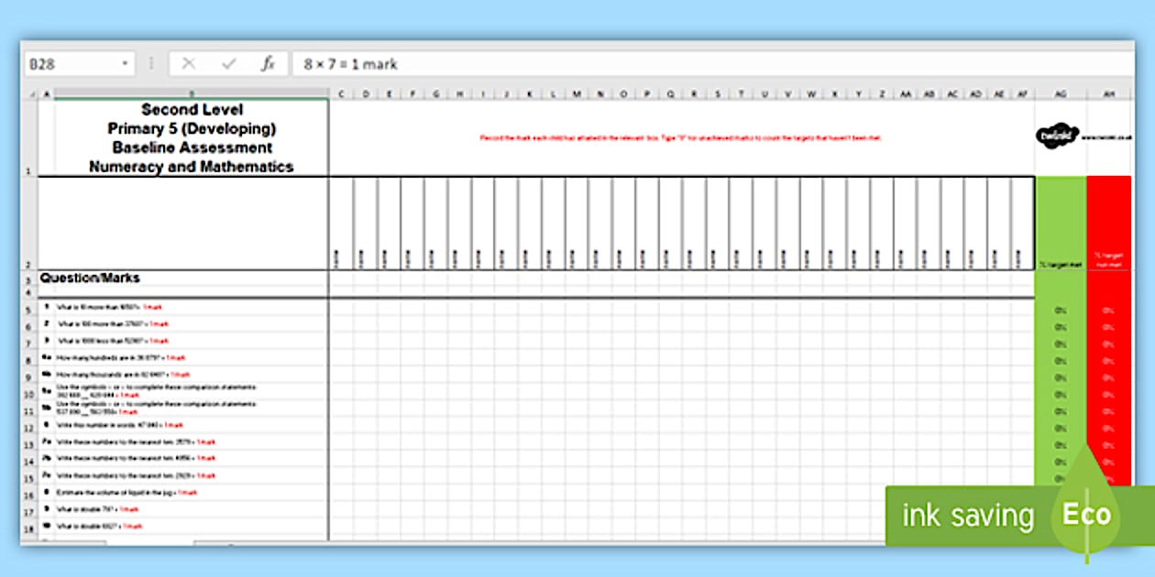Screen dimensions: 1155x577
Task: Open the Name Box dropdown arrow
Action: pos(126,64)
